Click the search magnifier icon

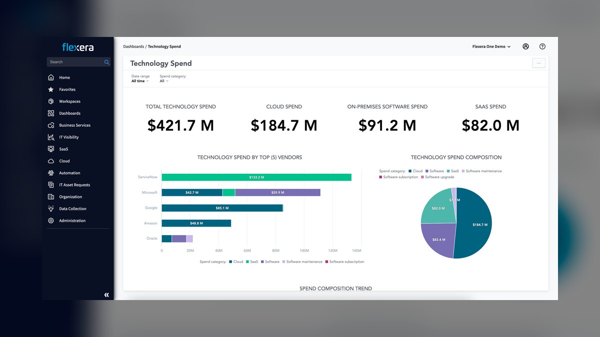pyautogui.click(x=106, y=62)
